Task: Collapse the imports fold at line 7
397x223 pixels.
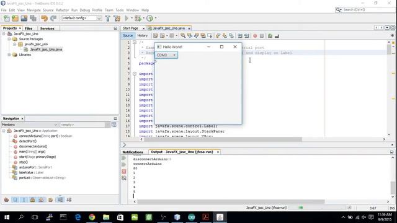Action: tap(135, 74)
